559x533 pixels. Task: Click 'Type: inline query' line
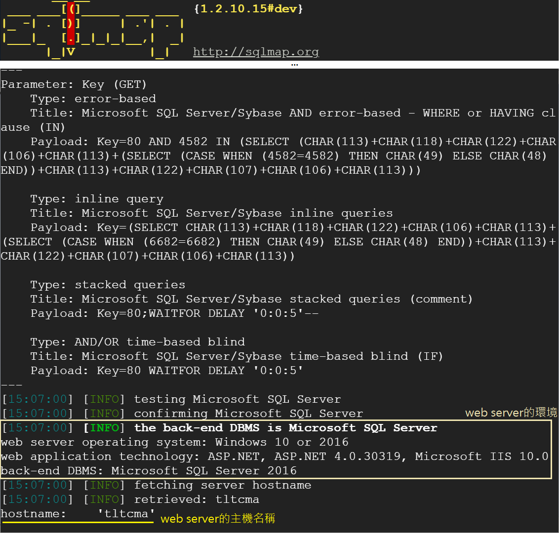97,199
